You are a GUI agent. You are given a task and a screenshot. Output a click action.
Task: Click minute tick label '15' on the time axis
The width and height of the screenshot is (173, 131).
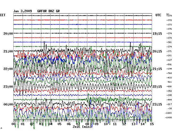[x=152, y=124]
